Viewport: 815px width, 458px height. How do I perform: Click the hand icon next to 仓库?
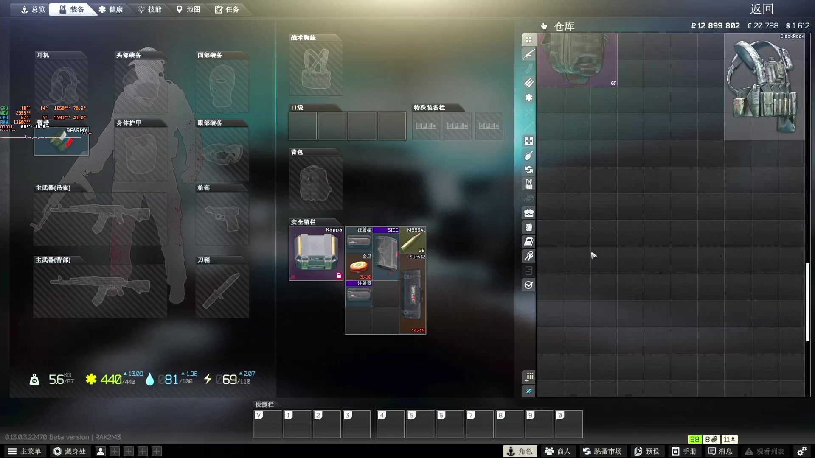tap(544, 26)
